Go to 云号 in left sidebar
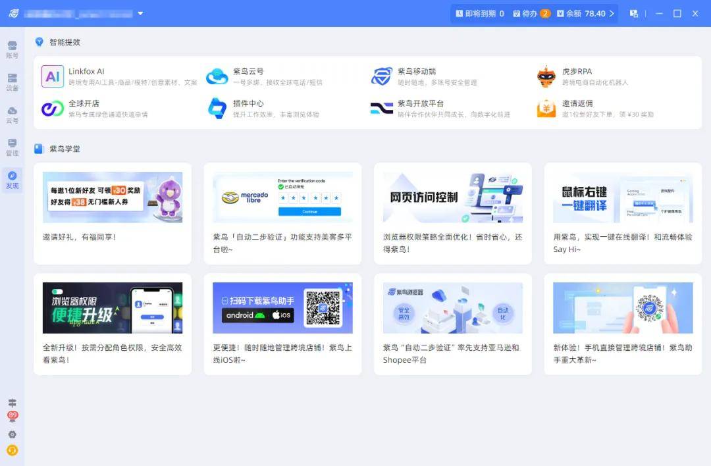Screen dimensions: 711x466 tap(13, 115)
